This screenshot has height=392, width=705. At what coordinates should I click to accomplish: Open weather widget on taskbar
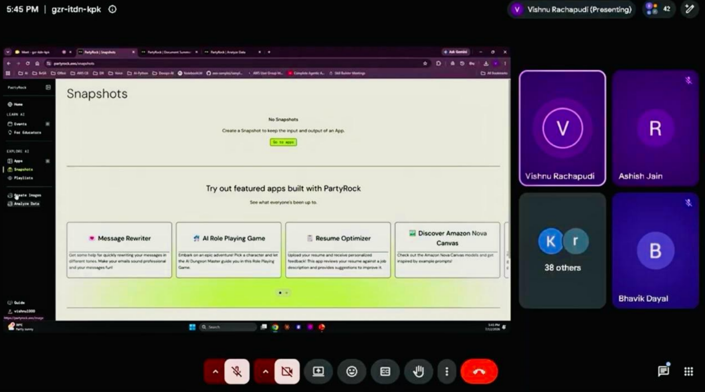(21, 327)
